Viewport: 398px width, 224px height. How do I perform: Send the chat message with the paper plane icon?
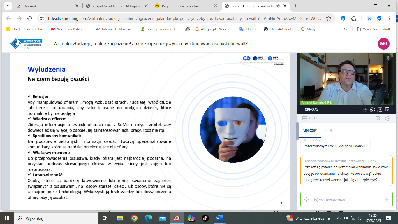[x=387, y=199]
